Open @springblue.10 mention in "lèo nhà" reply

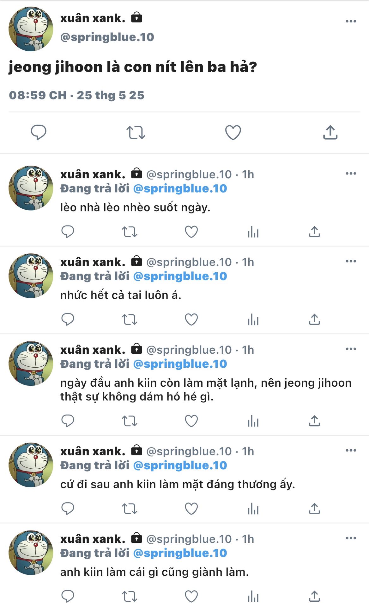click(180, 189)
